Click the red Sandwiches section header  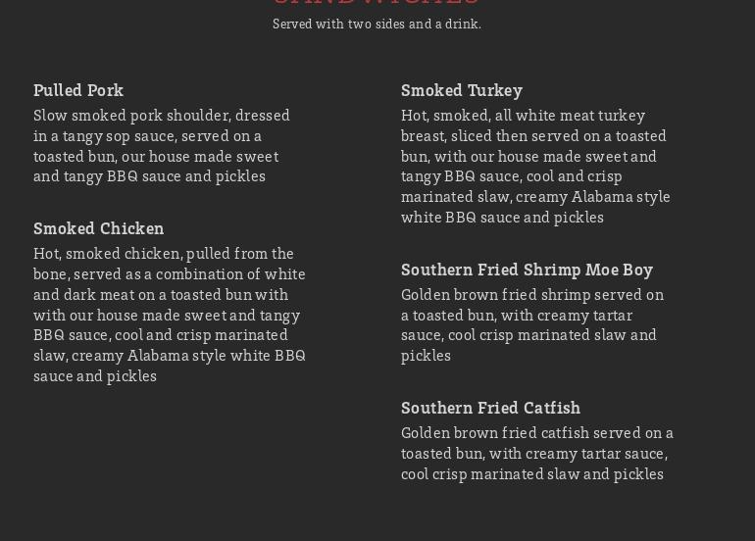click(x=377, y=3)
